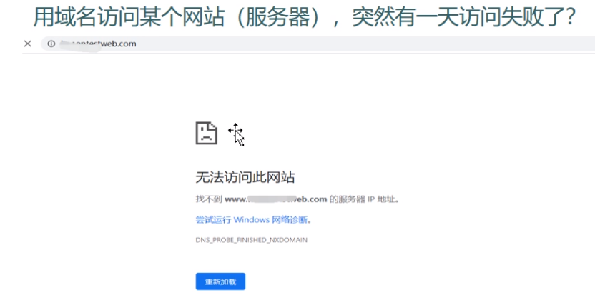The width and height of the screenshot is (595, 300).
Task: Click the blurred part of the address bar URL
Action: [x=80, y=44]
